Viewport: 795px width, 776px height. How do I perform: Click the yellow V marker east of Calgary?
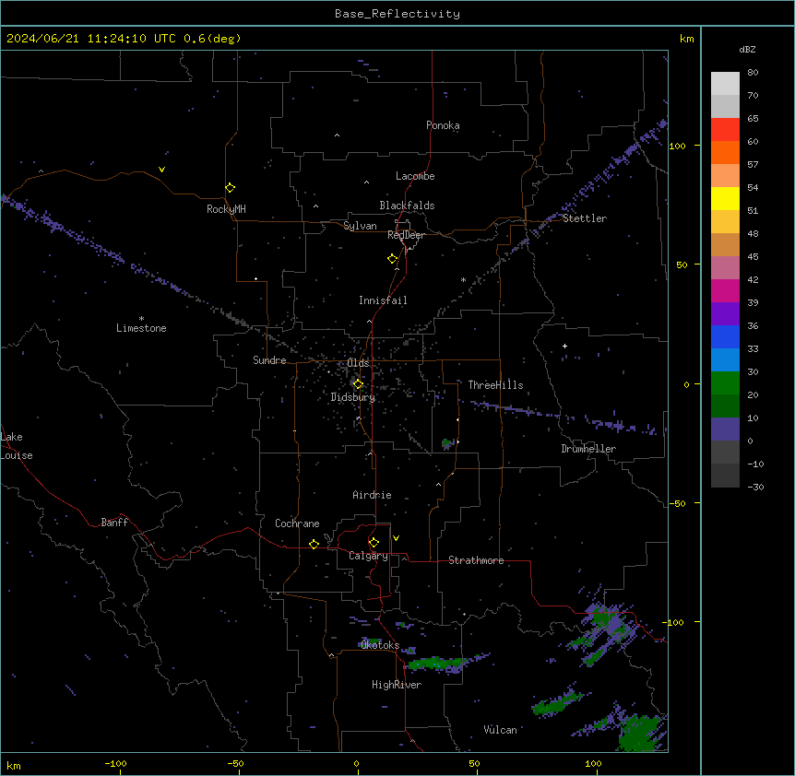tap(396, 538)
